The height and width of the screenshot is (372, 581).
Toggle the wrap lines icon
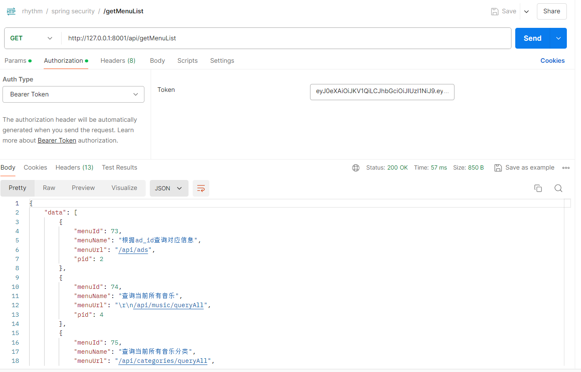point(201,188)
